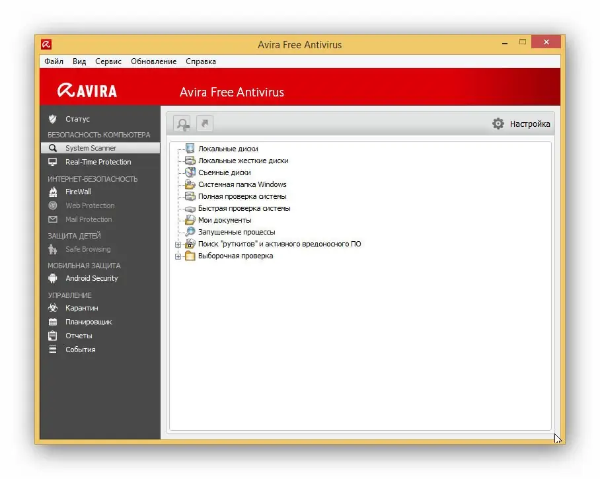Screen dimensions: 600x479
Task: Click the clipboard icon beside Отчеты
Action: 53,336
